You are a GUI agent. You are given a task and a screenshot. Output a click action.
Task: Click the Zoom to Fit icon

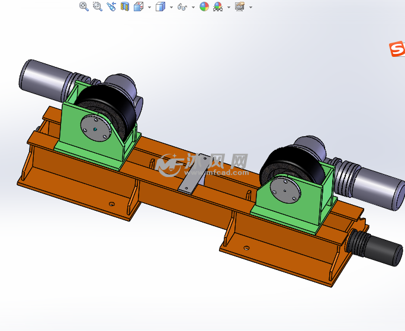(x=84, y=7)
